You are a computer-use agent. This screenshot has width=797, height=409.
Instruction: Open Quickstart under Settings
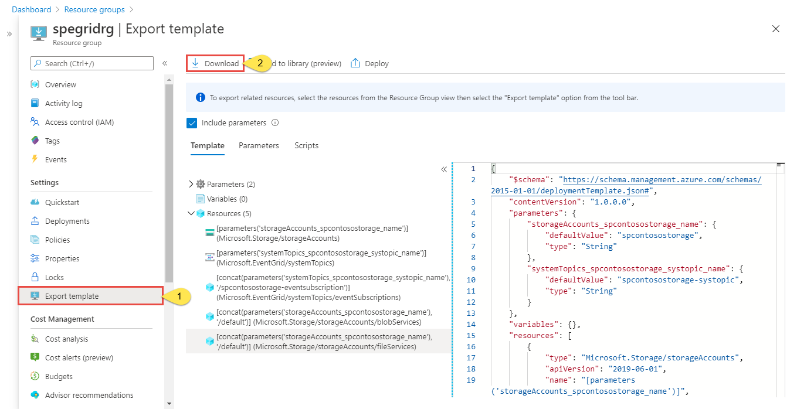(62, 202)
